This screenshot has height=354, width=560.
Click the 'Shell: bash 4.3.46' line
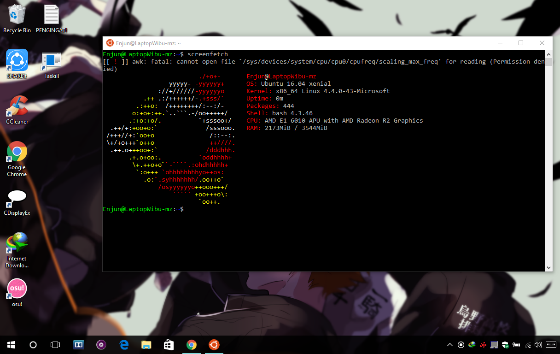click(280, 113)
